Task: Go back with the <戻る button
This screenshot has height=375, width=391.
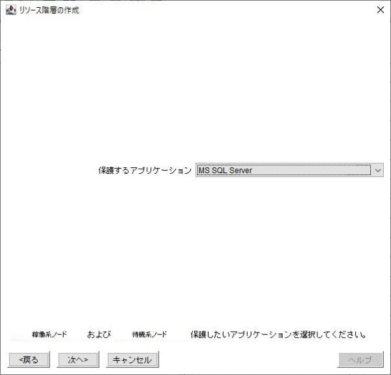Action: click(x=29, y=359)
